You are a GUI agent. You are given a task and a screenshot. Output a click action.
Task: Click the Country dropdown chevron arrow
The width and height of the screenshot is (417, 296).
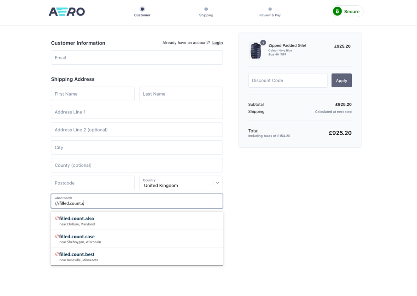tap(217, 183)
